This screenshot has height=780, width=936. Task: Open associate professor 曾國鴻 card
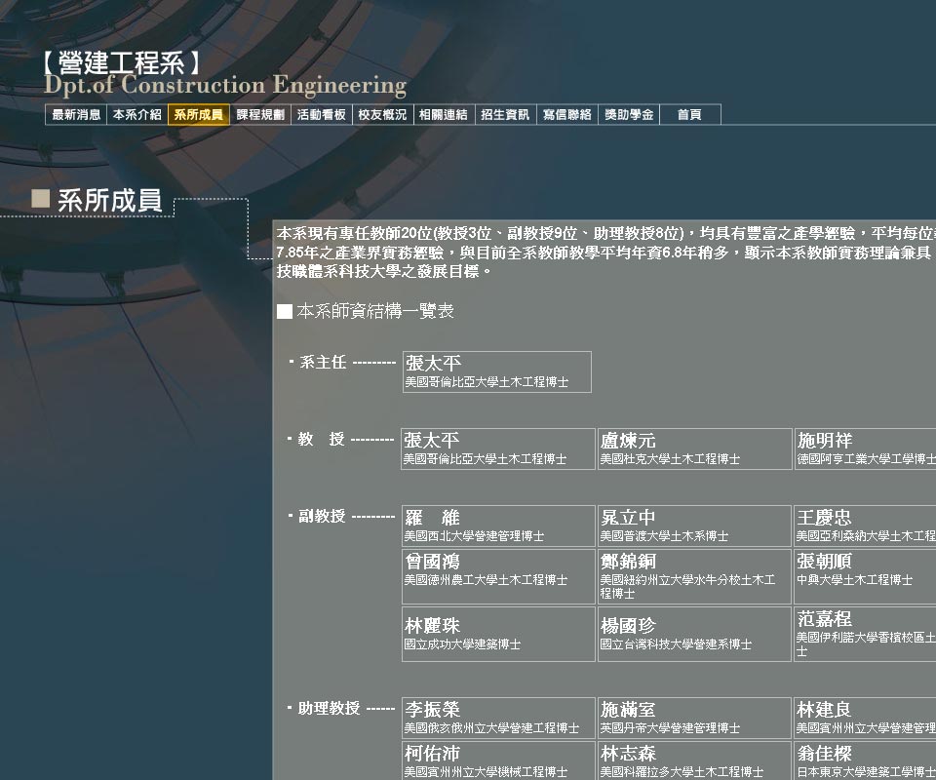(x=498, y=576)
